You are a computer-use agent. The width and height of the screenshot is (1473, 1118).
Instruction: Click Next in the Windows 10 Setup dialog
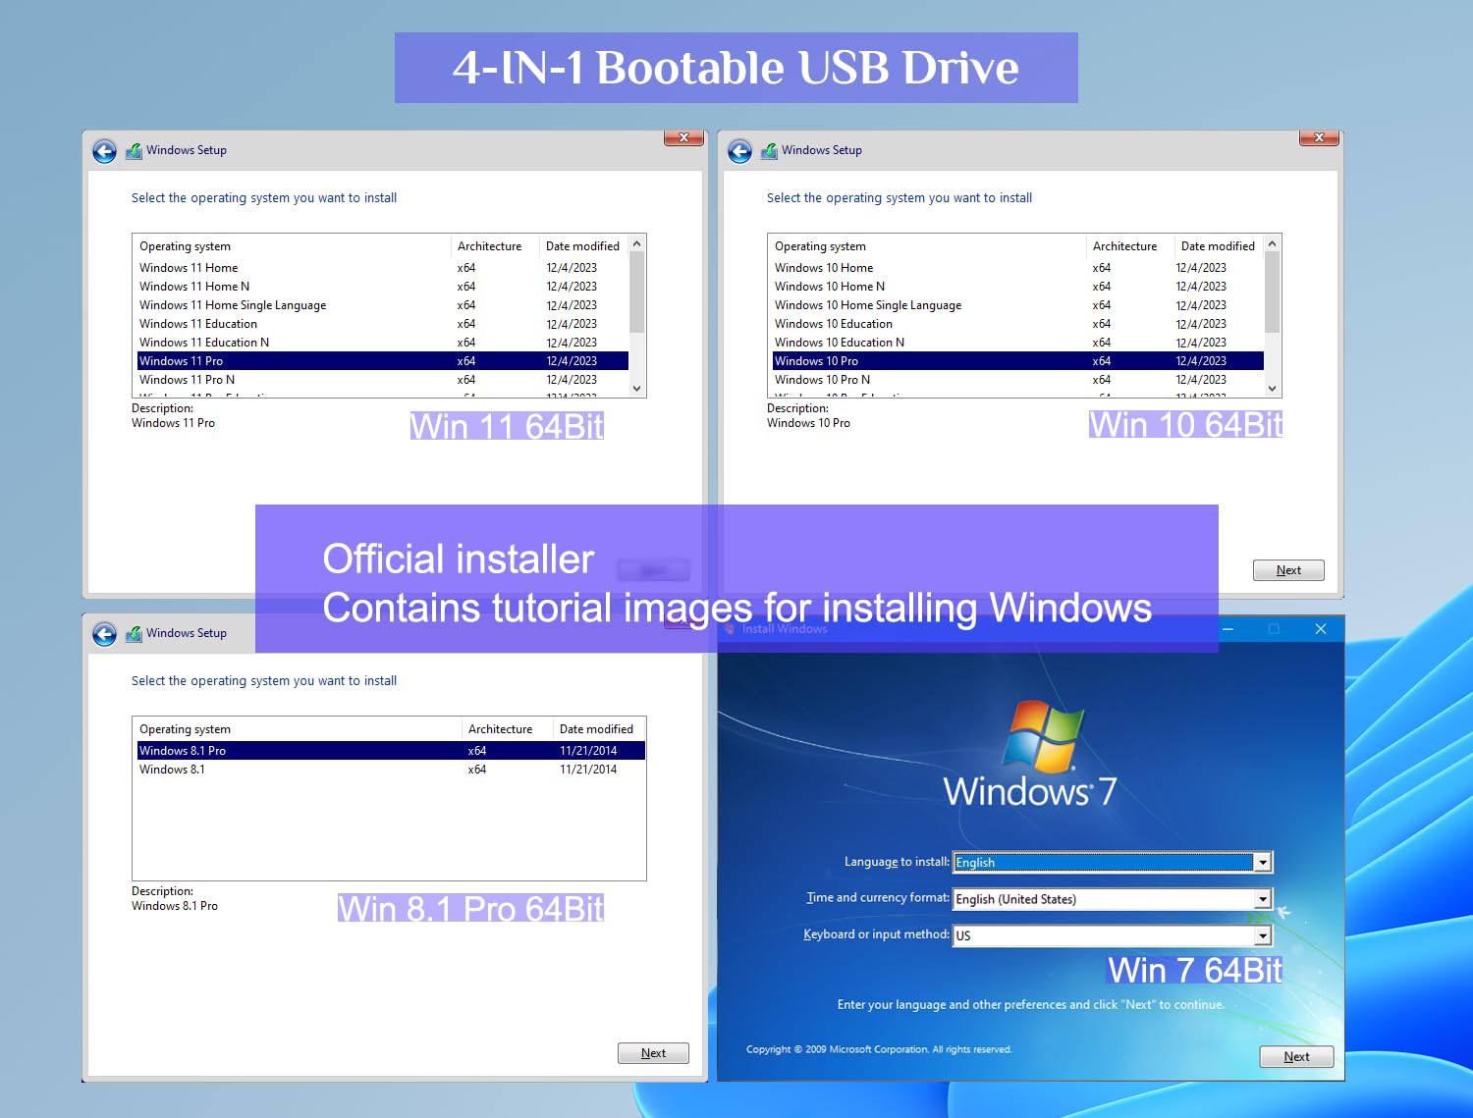tap(1287, 569)
